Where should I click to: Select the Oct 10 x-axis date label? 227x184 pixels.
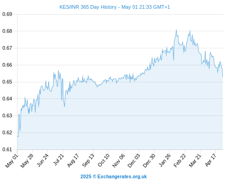[104, 160]
